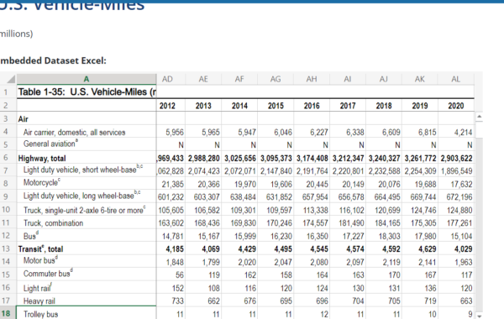504x319 pixels.
Task: Click the 'Air' category cell
Action: (87, 119)
